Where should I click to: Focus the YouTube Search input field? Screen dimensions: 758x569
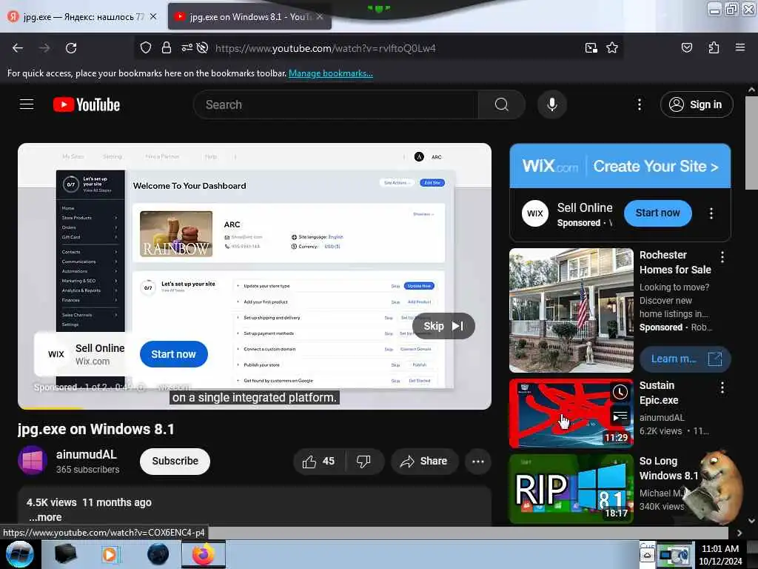tap(336, 104)
